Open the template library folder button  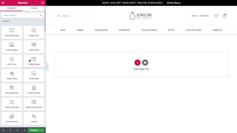click(x=145, y=63)
